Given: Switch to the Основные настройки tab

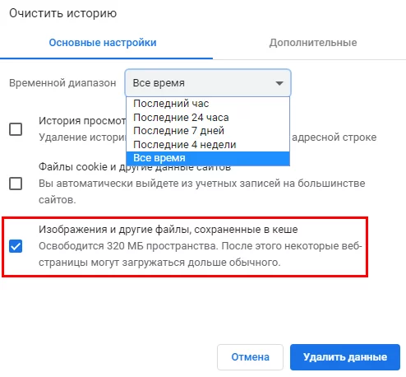Looking at the screenshot, I should click(x=103, y=43).
